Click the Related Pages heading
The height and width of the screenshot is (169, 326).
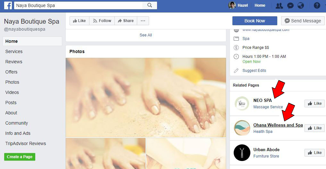[246, 85]
